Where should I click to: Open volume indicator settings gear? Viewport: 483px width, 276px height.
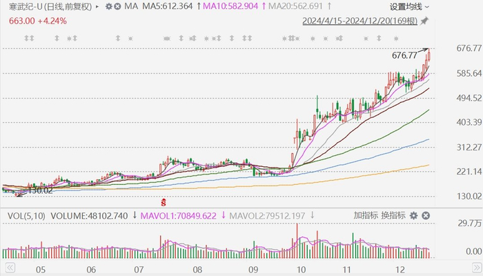click(414, 215)
